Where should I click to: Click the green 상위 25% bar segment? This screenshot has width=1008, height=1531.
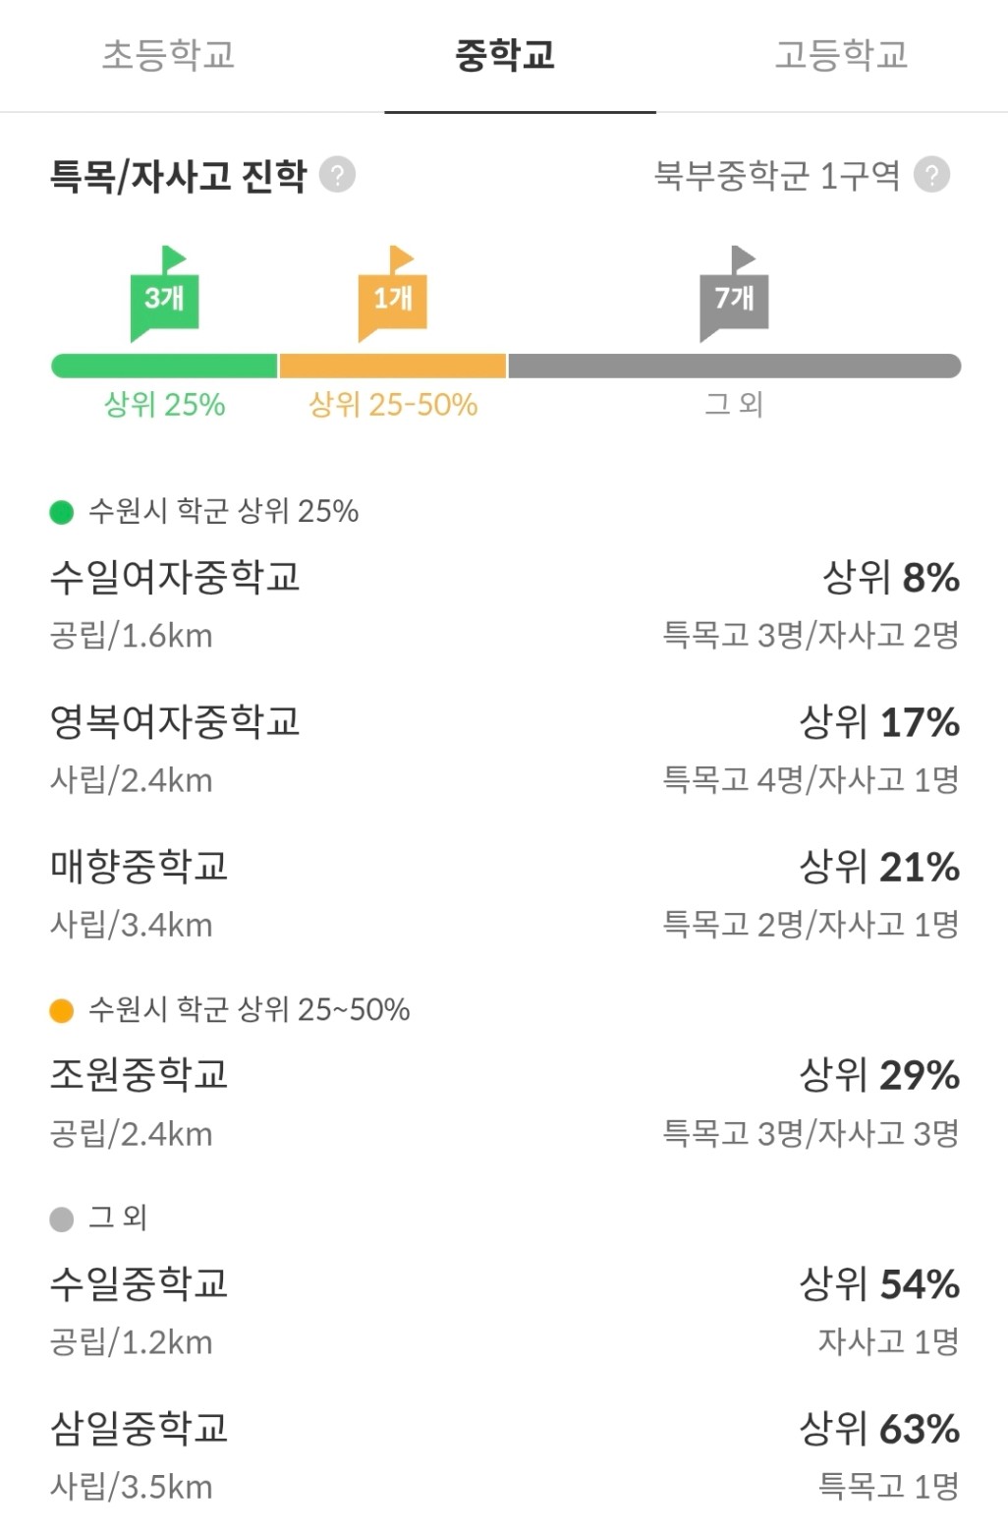164,367
